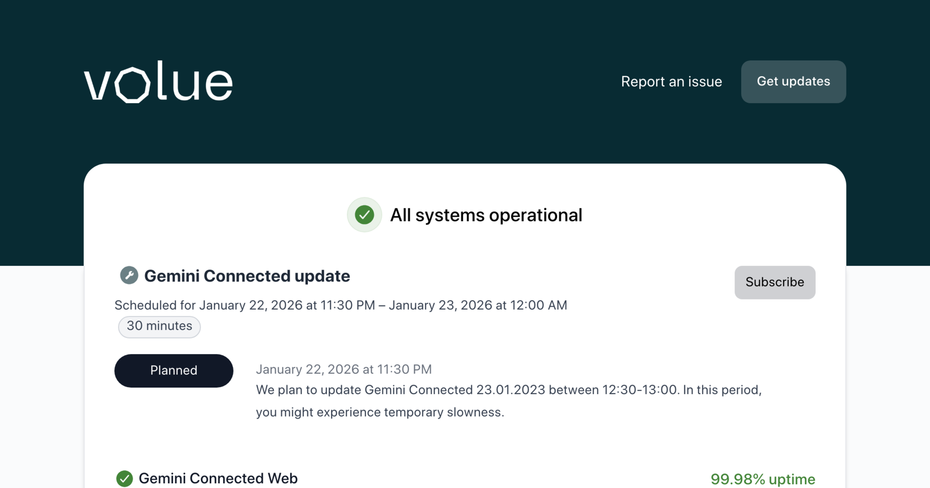Image resolution: width=930 pixels, height=488 pixels.
Task: Click the Get updates button
Action: click(793, 82)
